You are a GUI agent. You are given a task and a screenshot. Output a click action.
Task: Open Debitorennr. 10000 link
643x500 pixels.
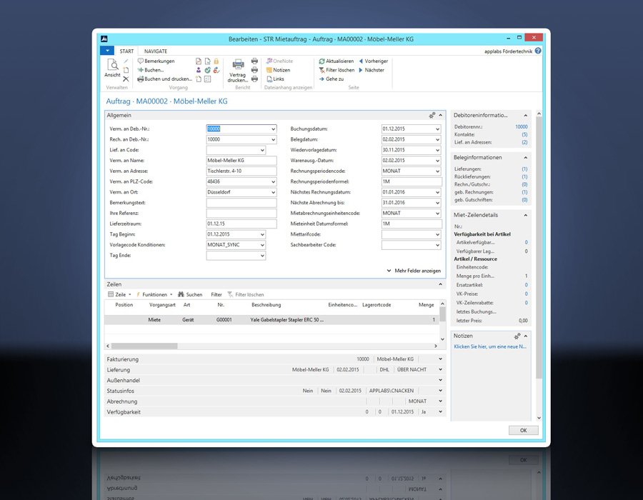tap(522, 127)
